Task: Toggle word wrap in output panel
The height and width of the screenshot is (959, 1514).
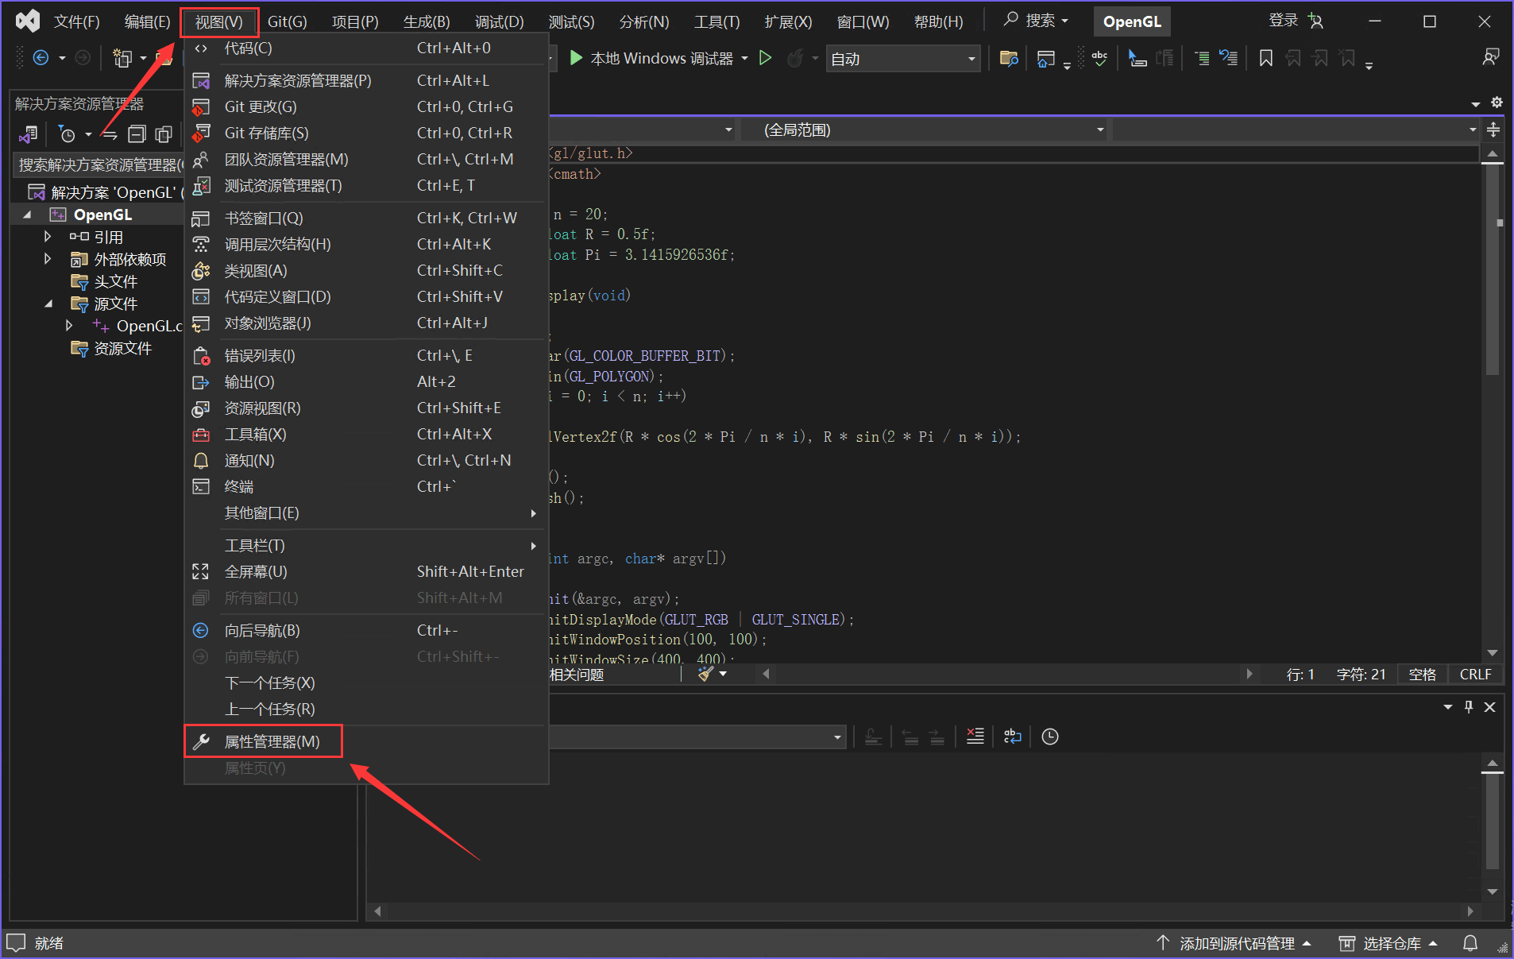Action: click(1012, 737)
